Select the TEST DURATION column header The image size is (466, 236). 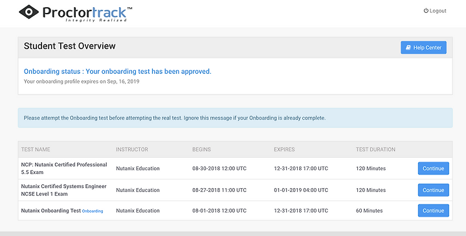(x=375, y=149)
